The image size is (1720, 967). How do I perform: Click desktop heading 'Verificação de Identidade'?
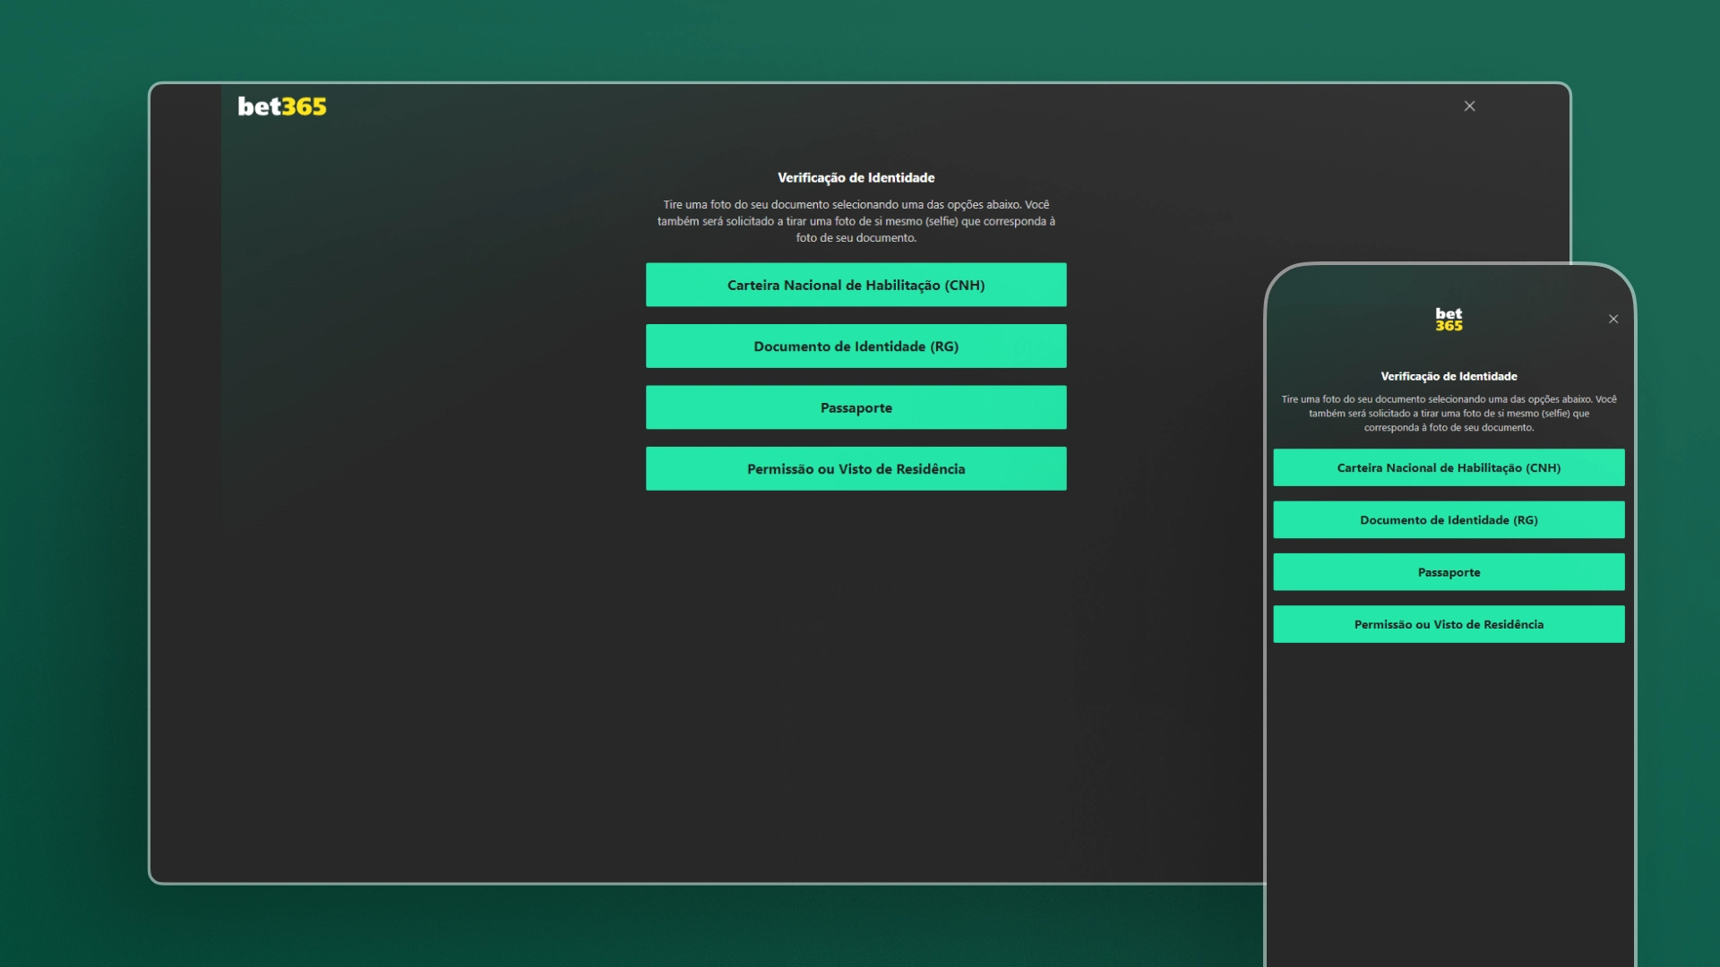pyautogui.click(x=856, y=177)
